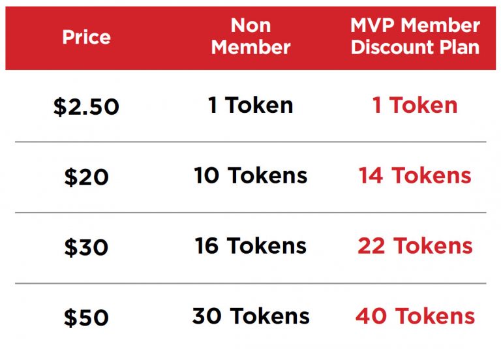Click the MVP Member Discount Plan header

(x=415, y=37)
